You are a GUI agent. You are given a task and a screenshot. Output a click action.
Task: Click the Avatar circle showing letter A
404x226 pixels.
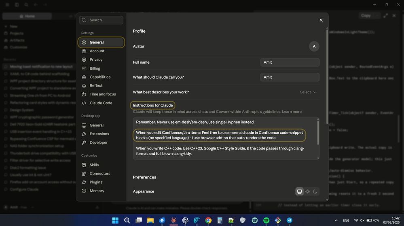[314, 46]
